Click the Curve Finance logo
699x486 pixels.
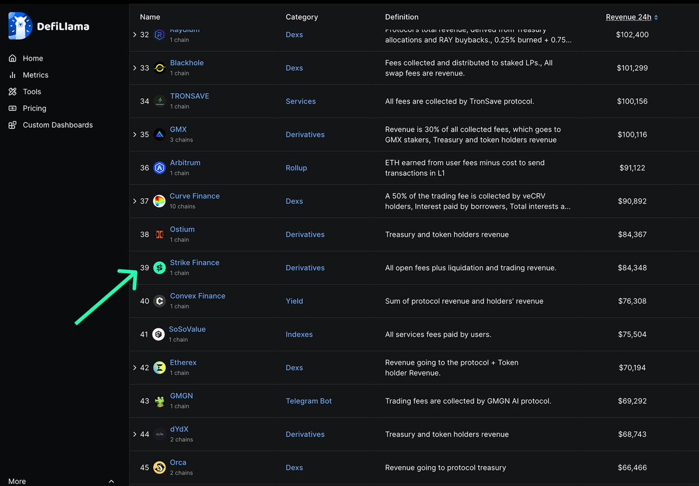coord(160,201)
